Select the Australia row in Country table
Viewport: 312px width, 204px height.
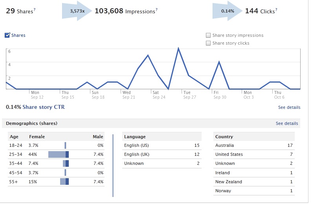(x=254, y=145)
